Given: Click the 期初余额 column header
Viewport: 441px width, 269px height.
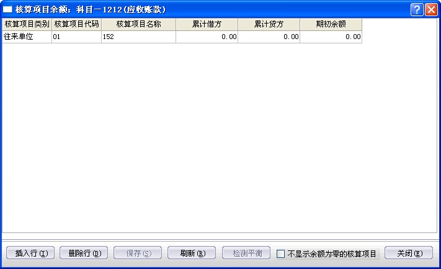Looking at the screenshot, I should tap(331, 24).
